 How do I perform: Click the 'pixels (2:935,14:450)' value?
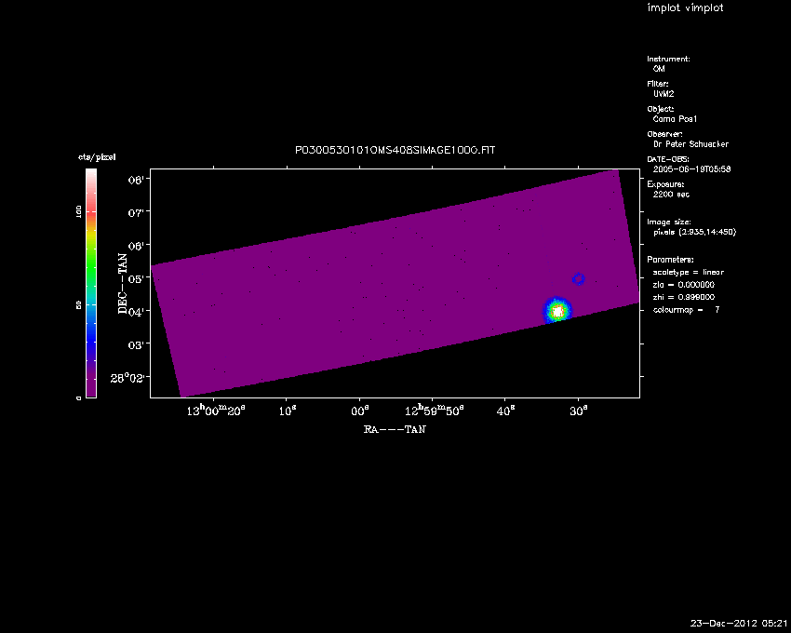point(694,232)
